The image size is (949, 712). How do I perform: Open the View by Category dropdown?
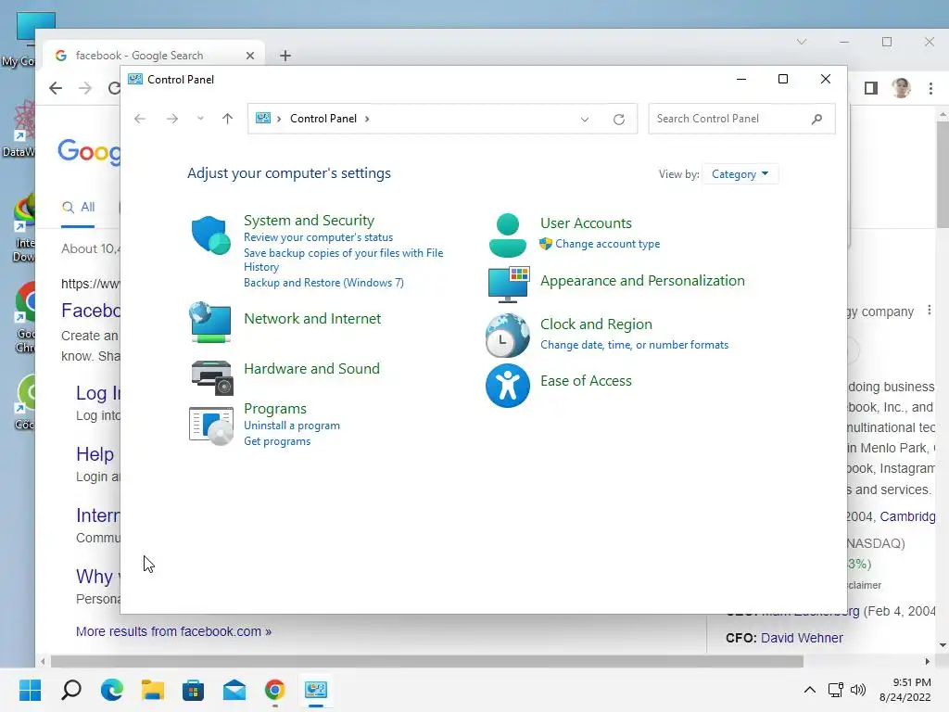740,174
